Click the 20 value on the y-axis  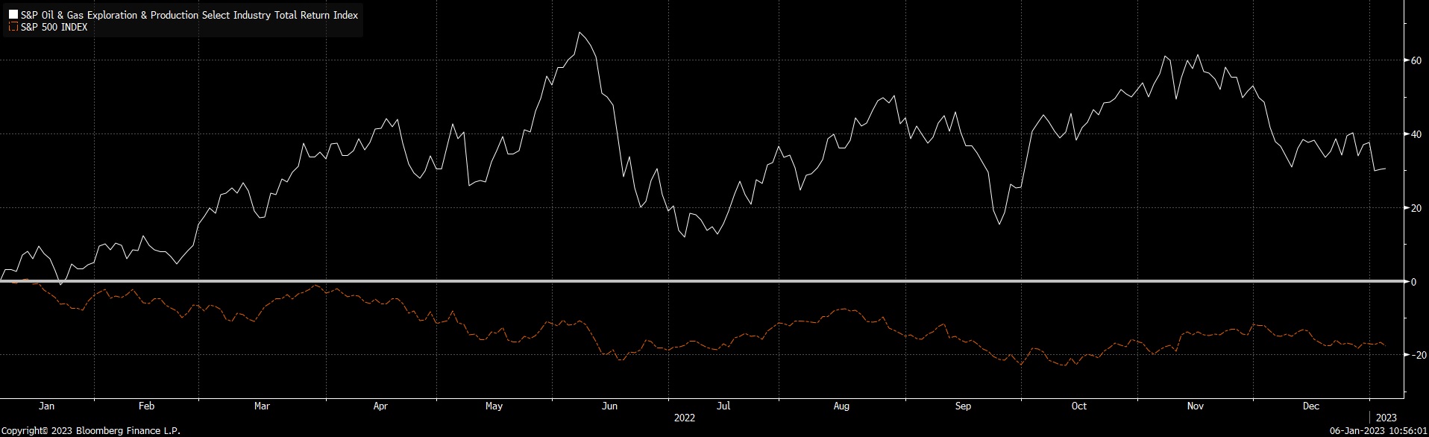click(x=1416, y=208)
